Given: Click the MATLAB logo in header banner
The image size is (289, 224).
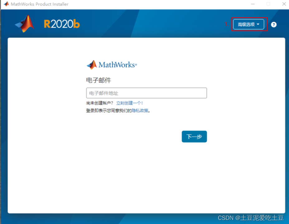Looking at the screenshot, I should click(25, 24).
